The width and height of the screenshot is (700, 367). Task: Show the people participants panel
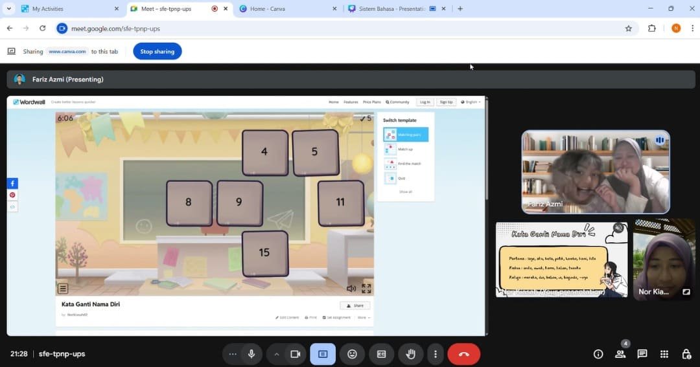[x=620, y=354]
